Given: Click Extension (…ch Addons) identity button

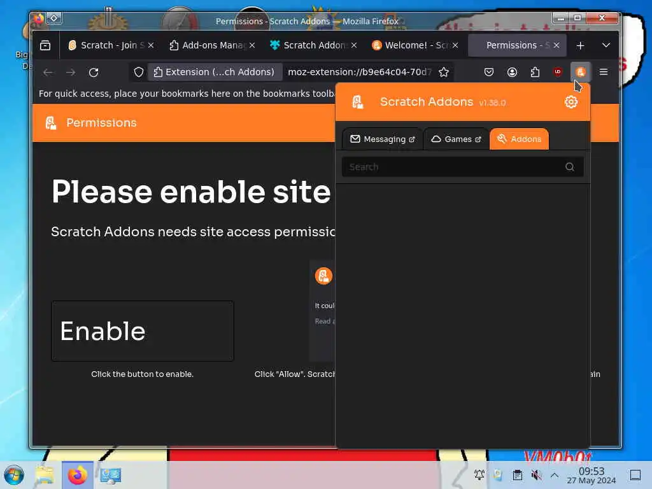Looking at the screenshot, I should pyautogui.click(x=215, y=72).
